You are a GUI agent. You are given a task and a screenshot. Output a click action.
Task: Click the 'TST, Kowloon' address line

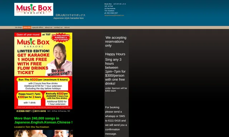[109, 11]
